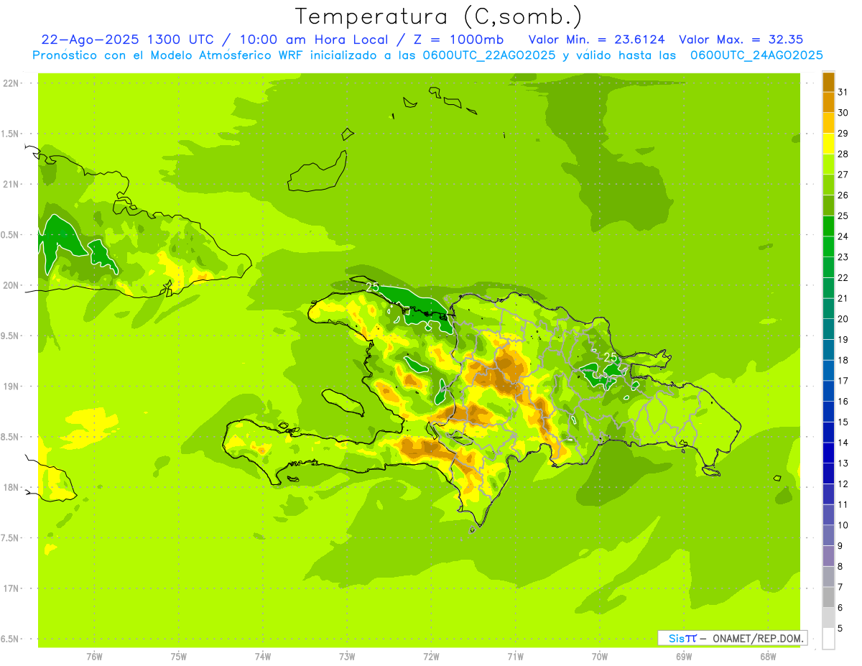Click the '71W' longitude axis label
The height and width of the screenshot is (666, 862).
tap(515, 656)
